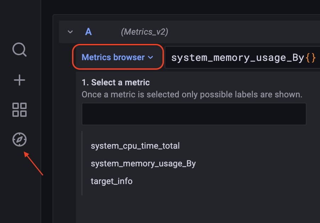
Task: Click the metric search box under Select a metric
Action: coord(194,114)
